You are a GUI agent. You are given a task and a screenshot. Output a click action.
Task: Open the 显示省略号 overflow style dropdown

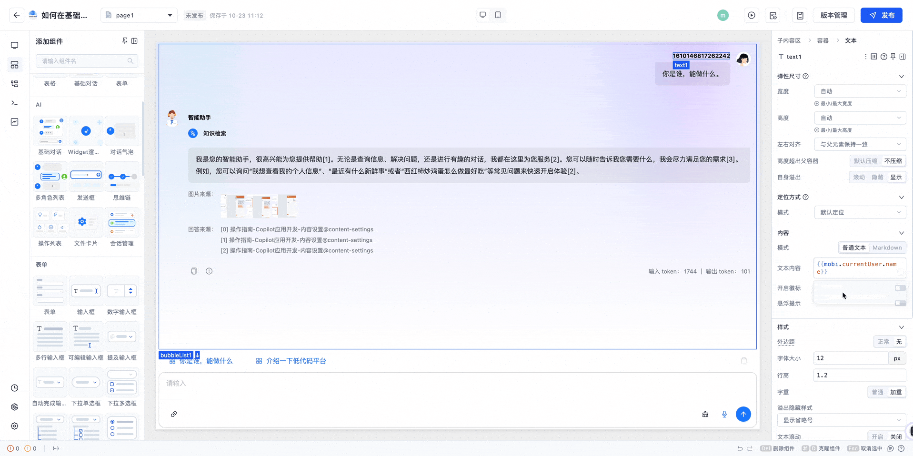(x=841, y=420)
